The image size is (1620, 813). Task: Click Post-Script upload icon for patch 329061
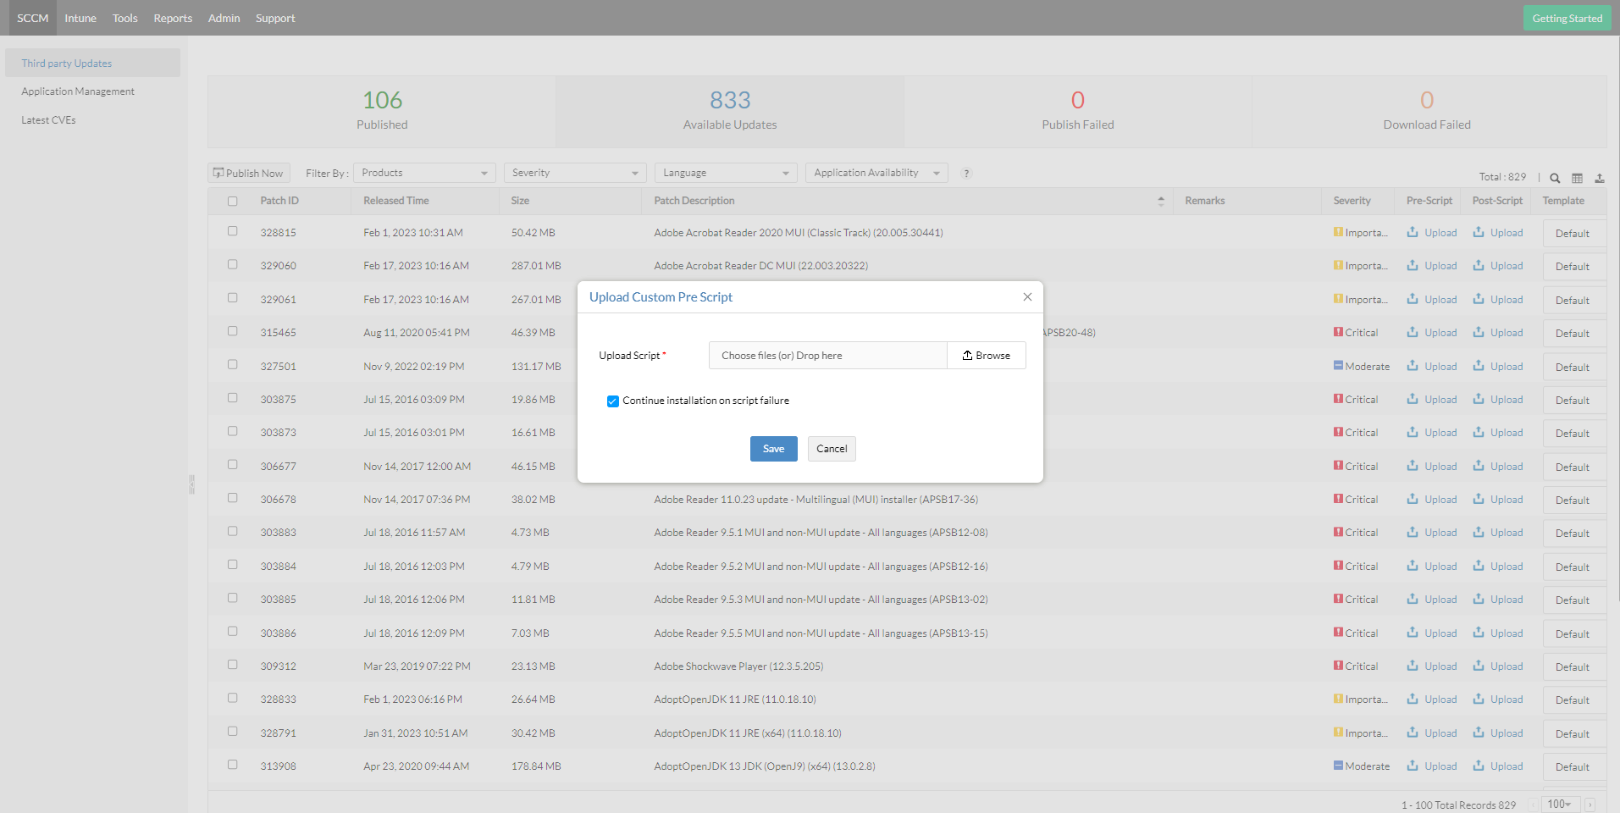[1479, 299]
